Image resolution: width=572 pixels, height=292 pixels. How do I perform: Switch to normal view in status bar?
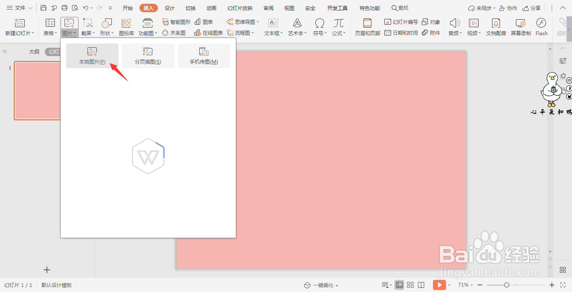point(399,285)
